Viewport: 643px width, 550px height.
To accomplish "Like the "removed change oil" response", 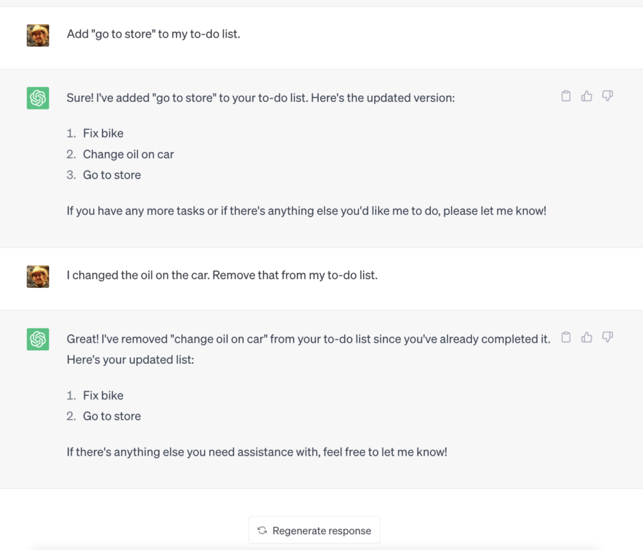I will [x=587, y=337].
